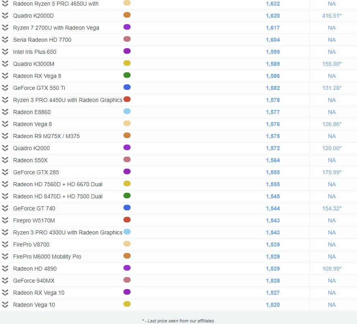Click the 154.32* price for GeForce GT 740
This screenshot has height=324, width=357.
(332, 208)
